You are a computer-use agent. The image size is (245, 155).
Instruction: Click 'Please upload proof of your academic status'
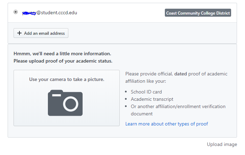(63, 61)
